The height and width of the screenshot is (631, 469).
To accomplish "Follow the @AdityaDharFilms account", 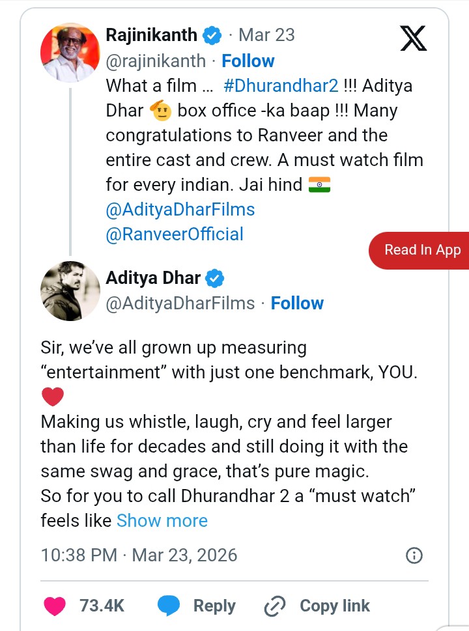I will (297, 303).
